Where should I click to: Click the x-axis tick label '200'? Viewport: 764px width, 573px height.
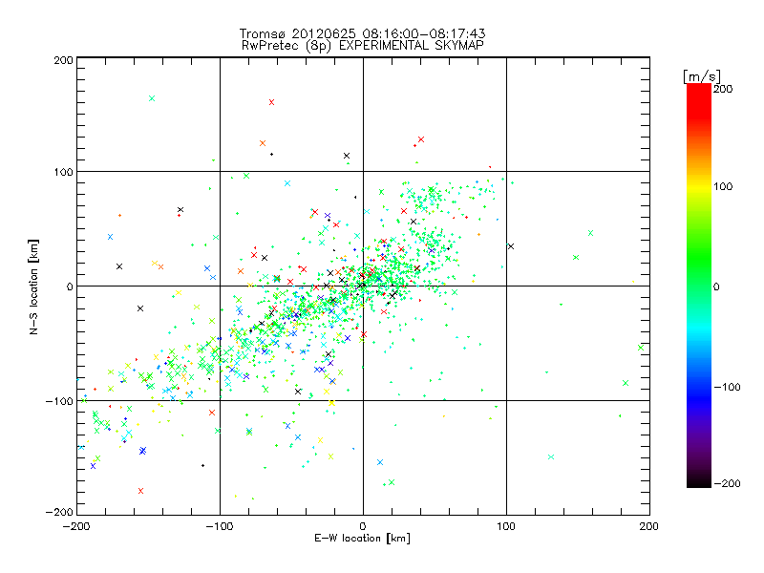coord(649,527)
